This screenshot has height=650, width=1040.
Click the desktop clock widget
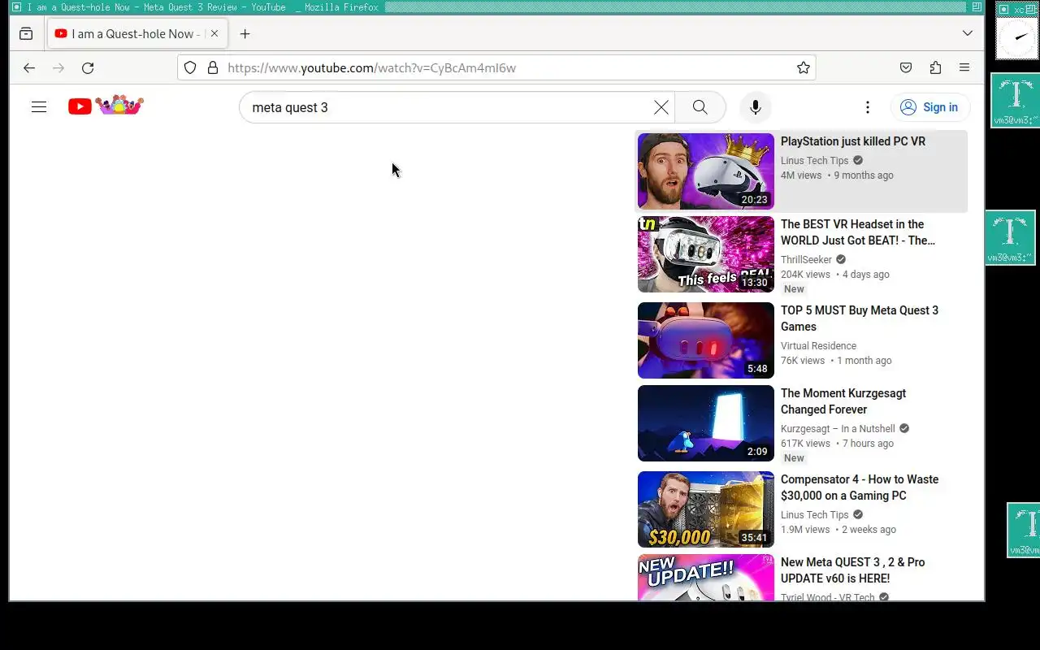1017,37
